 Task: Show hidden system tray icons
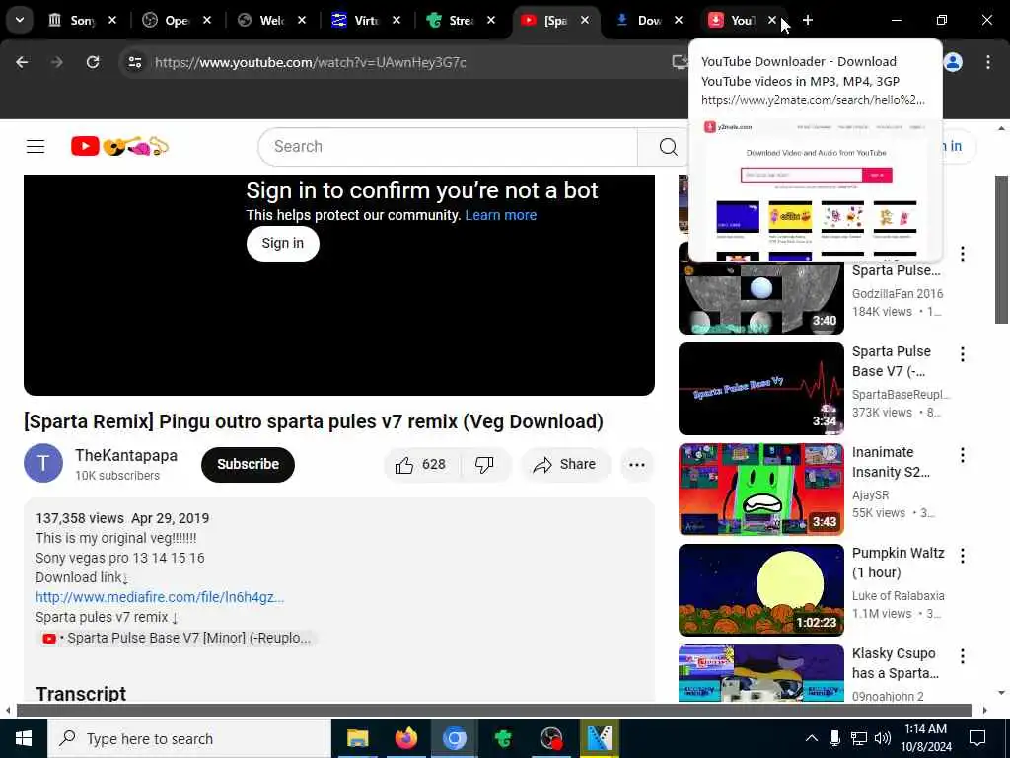(x=812, y=738)
